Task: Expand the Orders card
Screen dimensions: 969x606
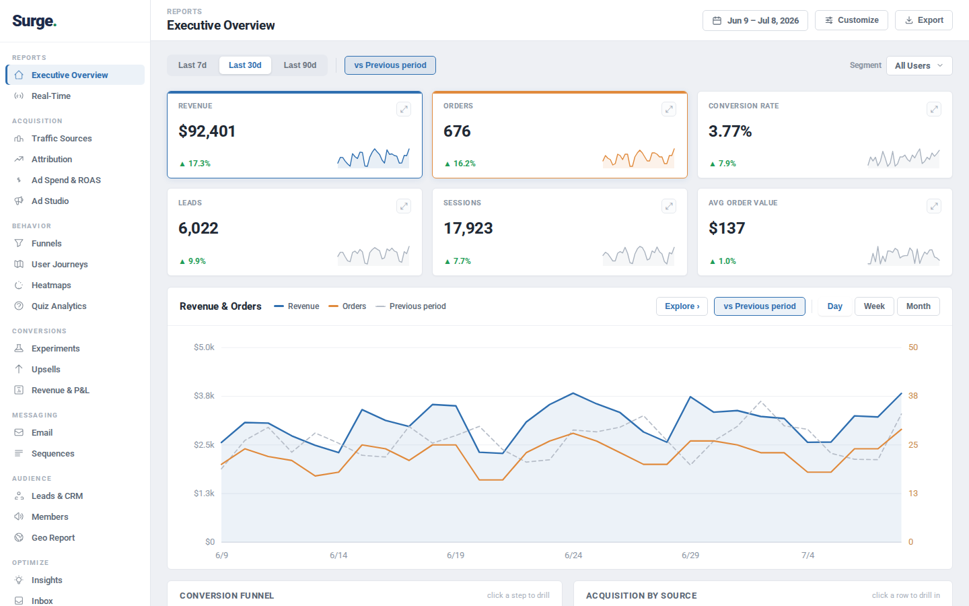Action: [x=669, y=109]
